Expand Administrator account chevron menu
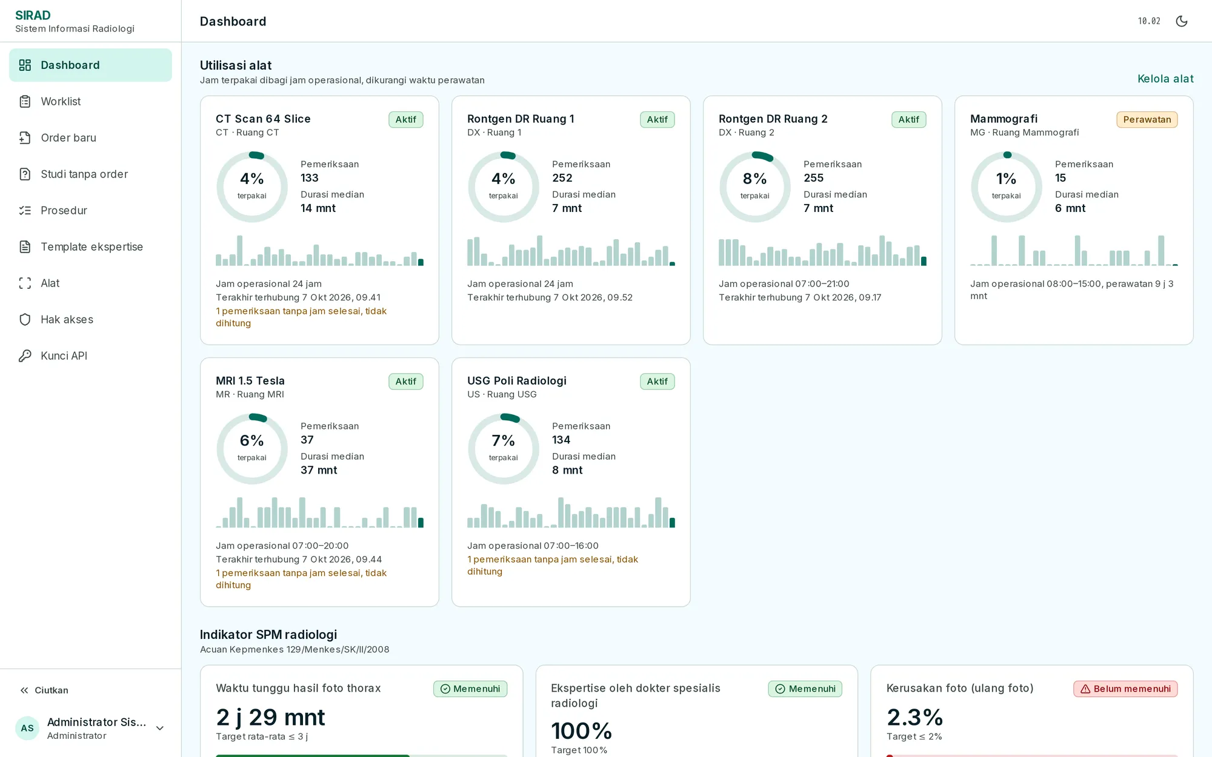The image size is (1212, 757). point(160,728)
